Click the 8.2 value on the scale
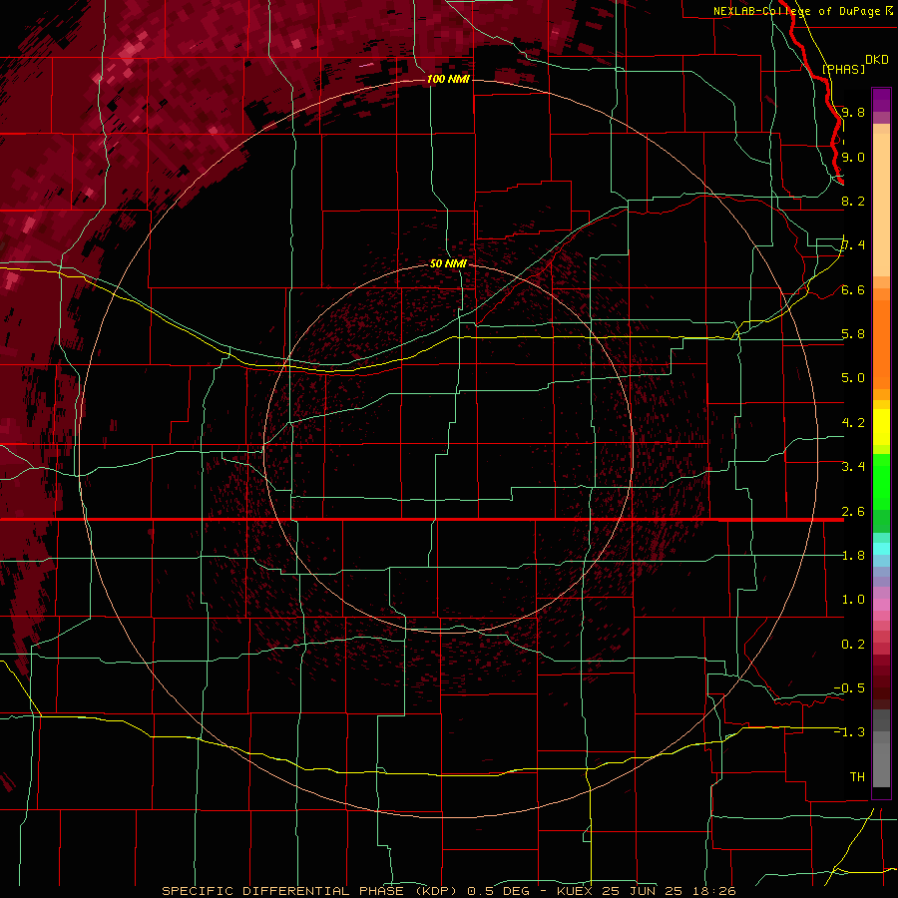This screenshot has width=898, height=898. pos(853,201)
